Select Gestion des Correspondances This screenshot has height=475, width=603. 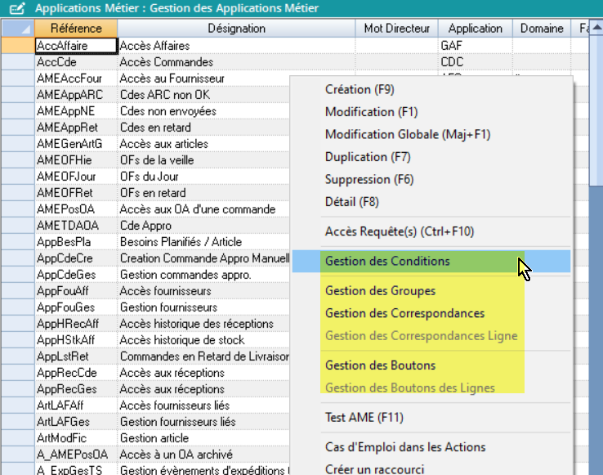click(x=404, y=313)
